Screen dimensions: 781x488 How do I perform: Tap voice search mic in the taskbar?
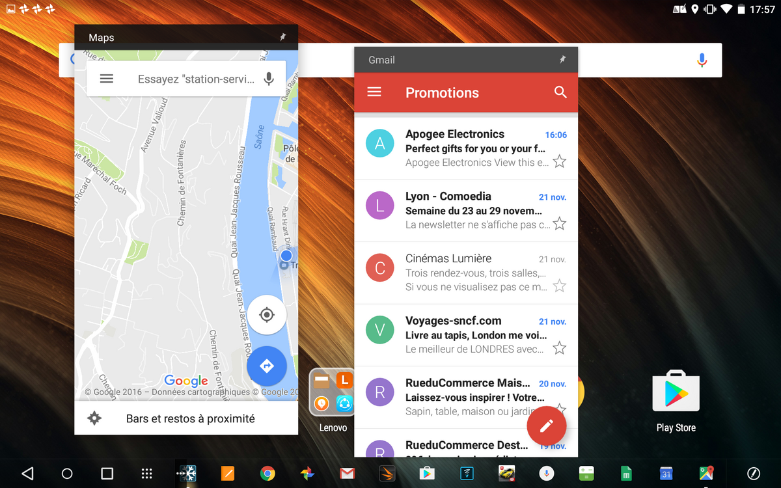point(546,474)
